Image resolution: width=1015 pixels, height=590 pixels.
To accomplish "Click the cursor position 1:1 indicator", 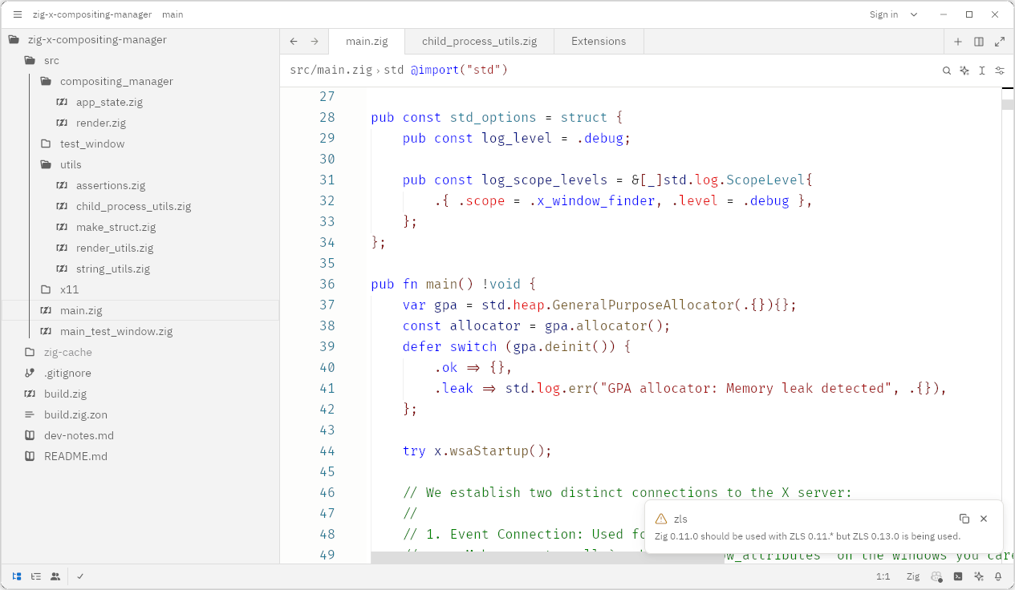I will click(x=883, y=576).
